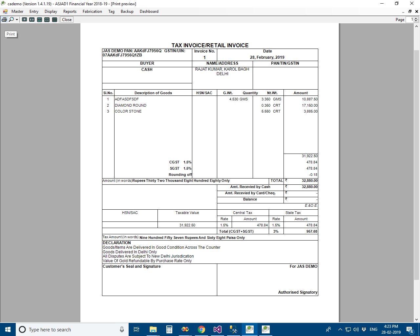This screenshot has height=336, width=420.
Task: Open the zoom level dropdown arrow
Action: pyautogui.click(x=17, y=20)
